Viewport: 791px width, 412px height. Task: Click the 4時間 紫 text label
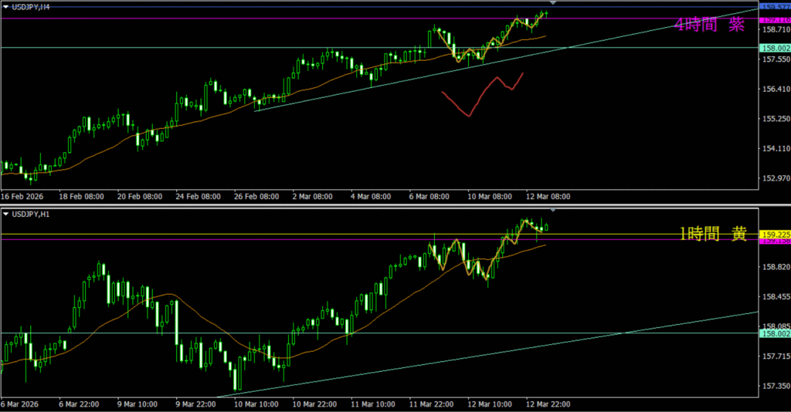709,25
